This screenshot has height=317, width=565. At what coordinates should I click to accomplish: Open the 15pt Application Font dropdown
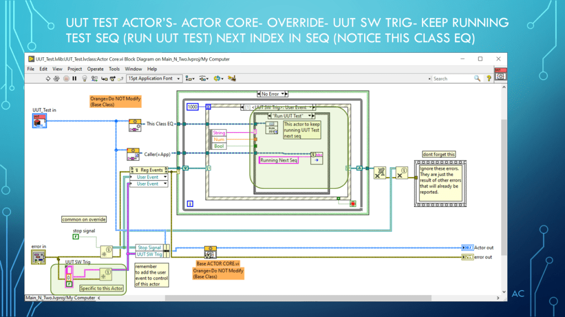click(153, 79)
